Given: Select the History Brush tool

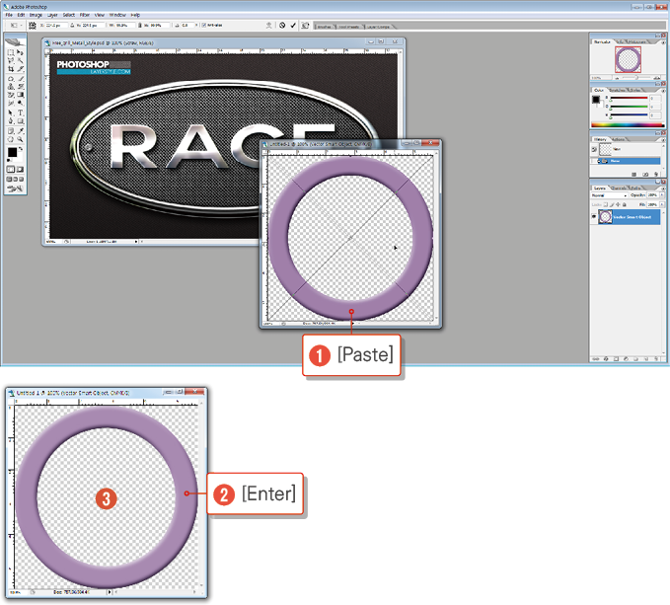Looking at the screenshot, I should coord(20,87).
